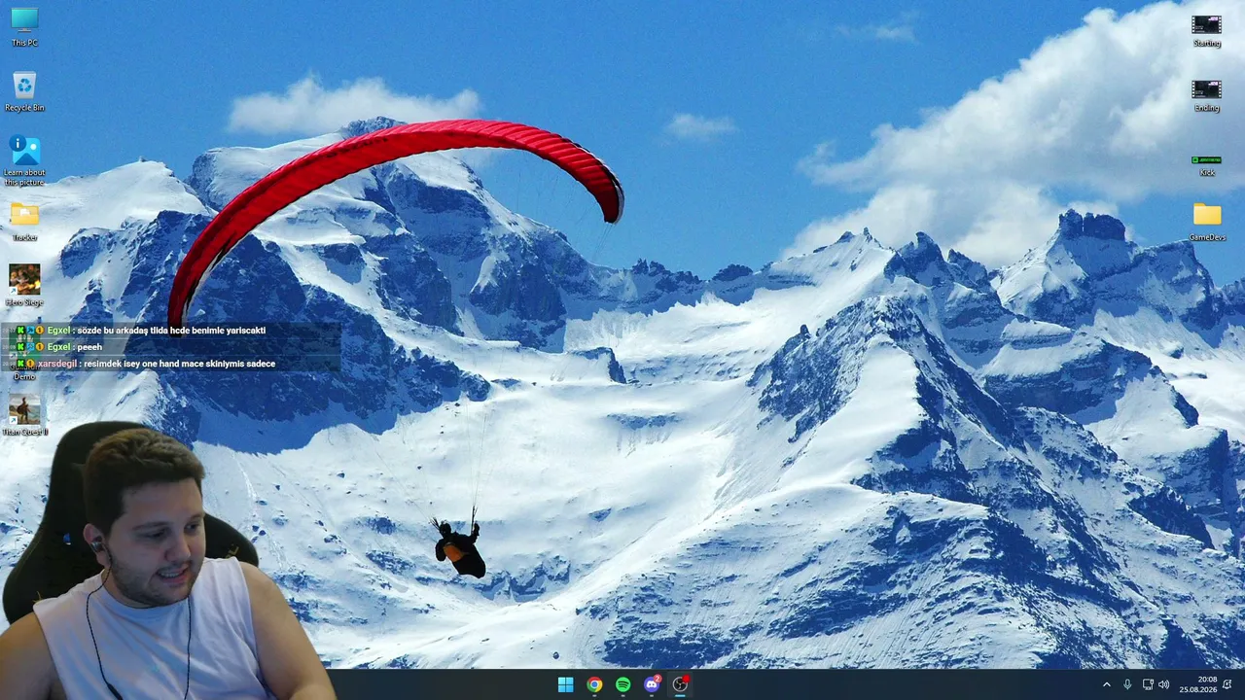1245x700 pixels.
Task: Select the Titan Quest II shortcut
Action: 24,415
